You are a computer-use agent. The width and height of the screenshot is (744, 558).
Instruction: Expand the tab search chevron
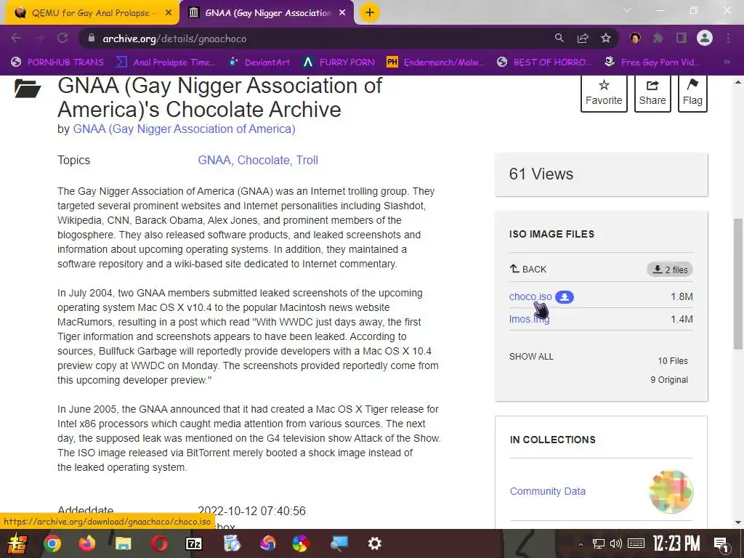point(627,10)
